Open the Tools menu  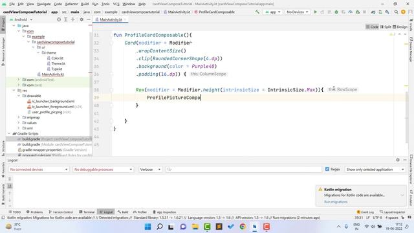(105, 4)
